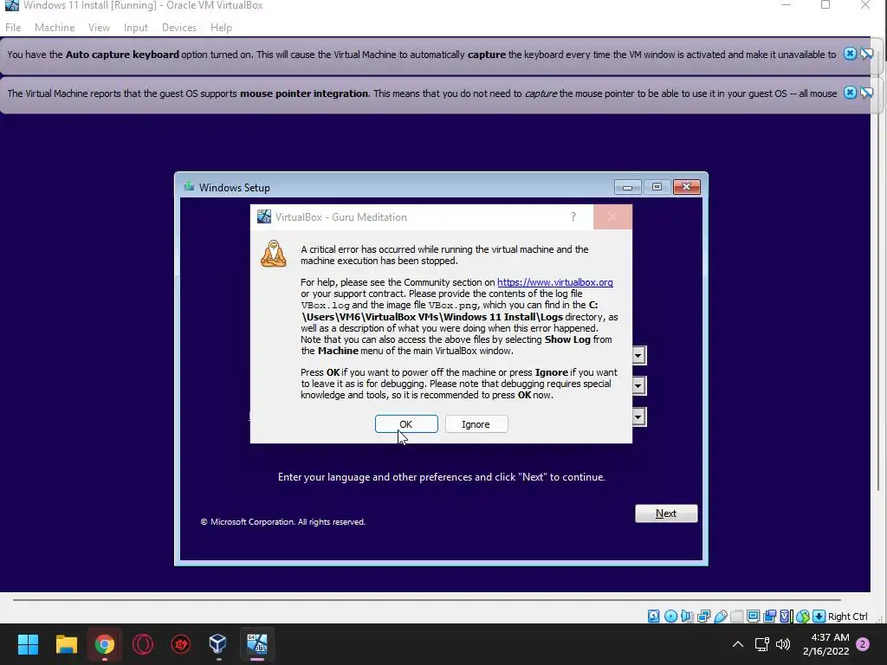Click the keyboard capture arrow status icon
This screenshot has height=665, width=887.
819,617
